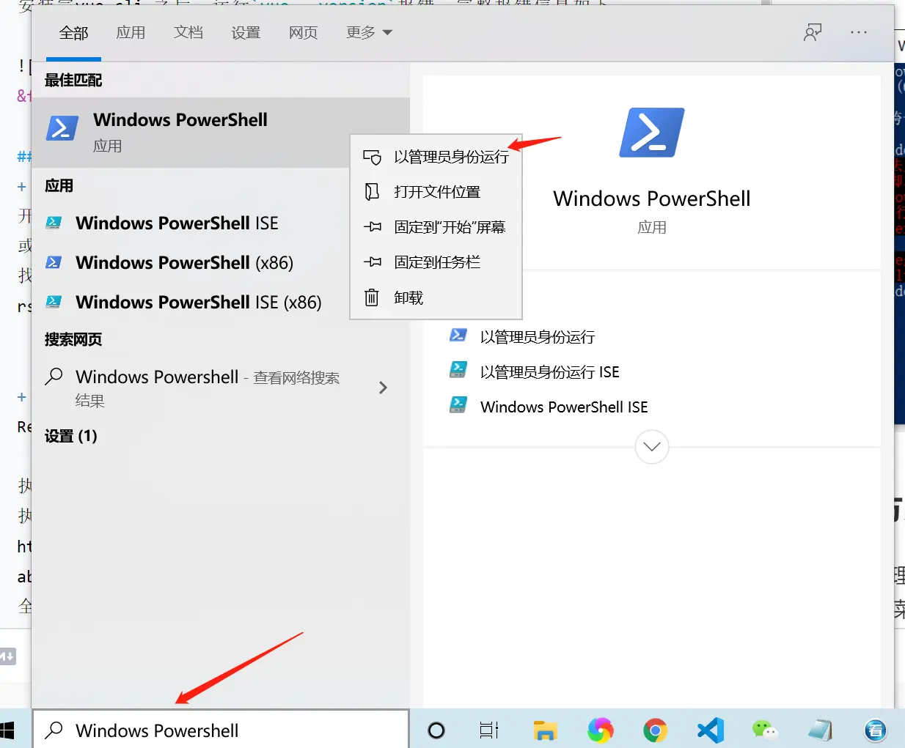Image resolution: width=905 pixels, height=748 pixels.
Task: Click the pin icon beside 固定到"开始"屏幕
Action: [x=373, y=227]
